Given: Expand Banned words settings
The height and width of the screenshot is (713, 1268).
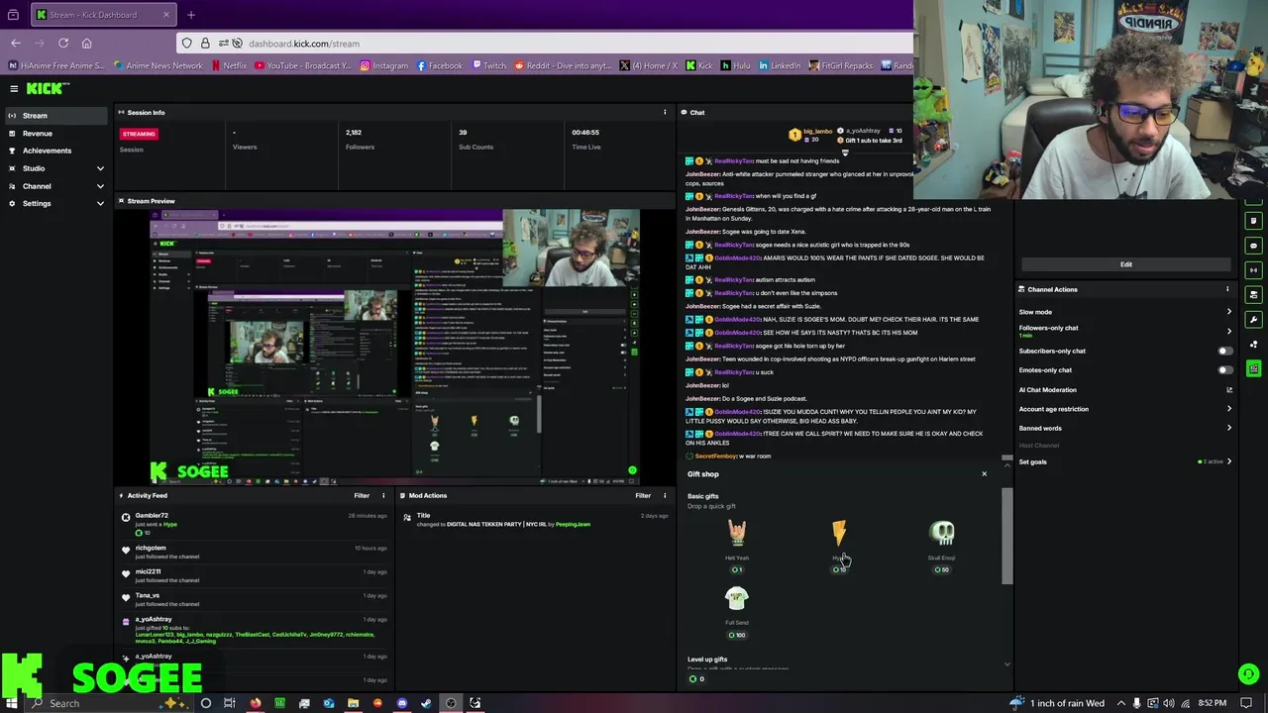Looking at the screenshot, I should pos(1229,428).
